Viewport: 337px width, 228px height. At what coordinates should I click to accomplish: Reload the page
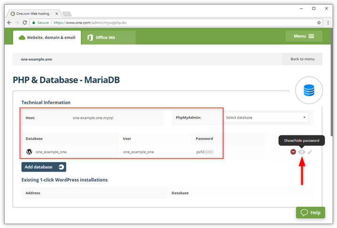tap(25, 23)
